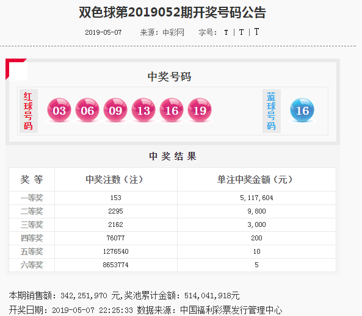Click the 红球号码 label

(x=29, y=111)
